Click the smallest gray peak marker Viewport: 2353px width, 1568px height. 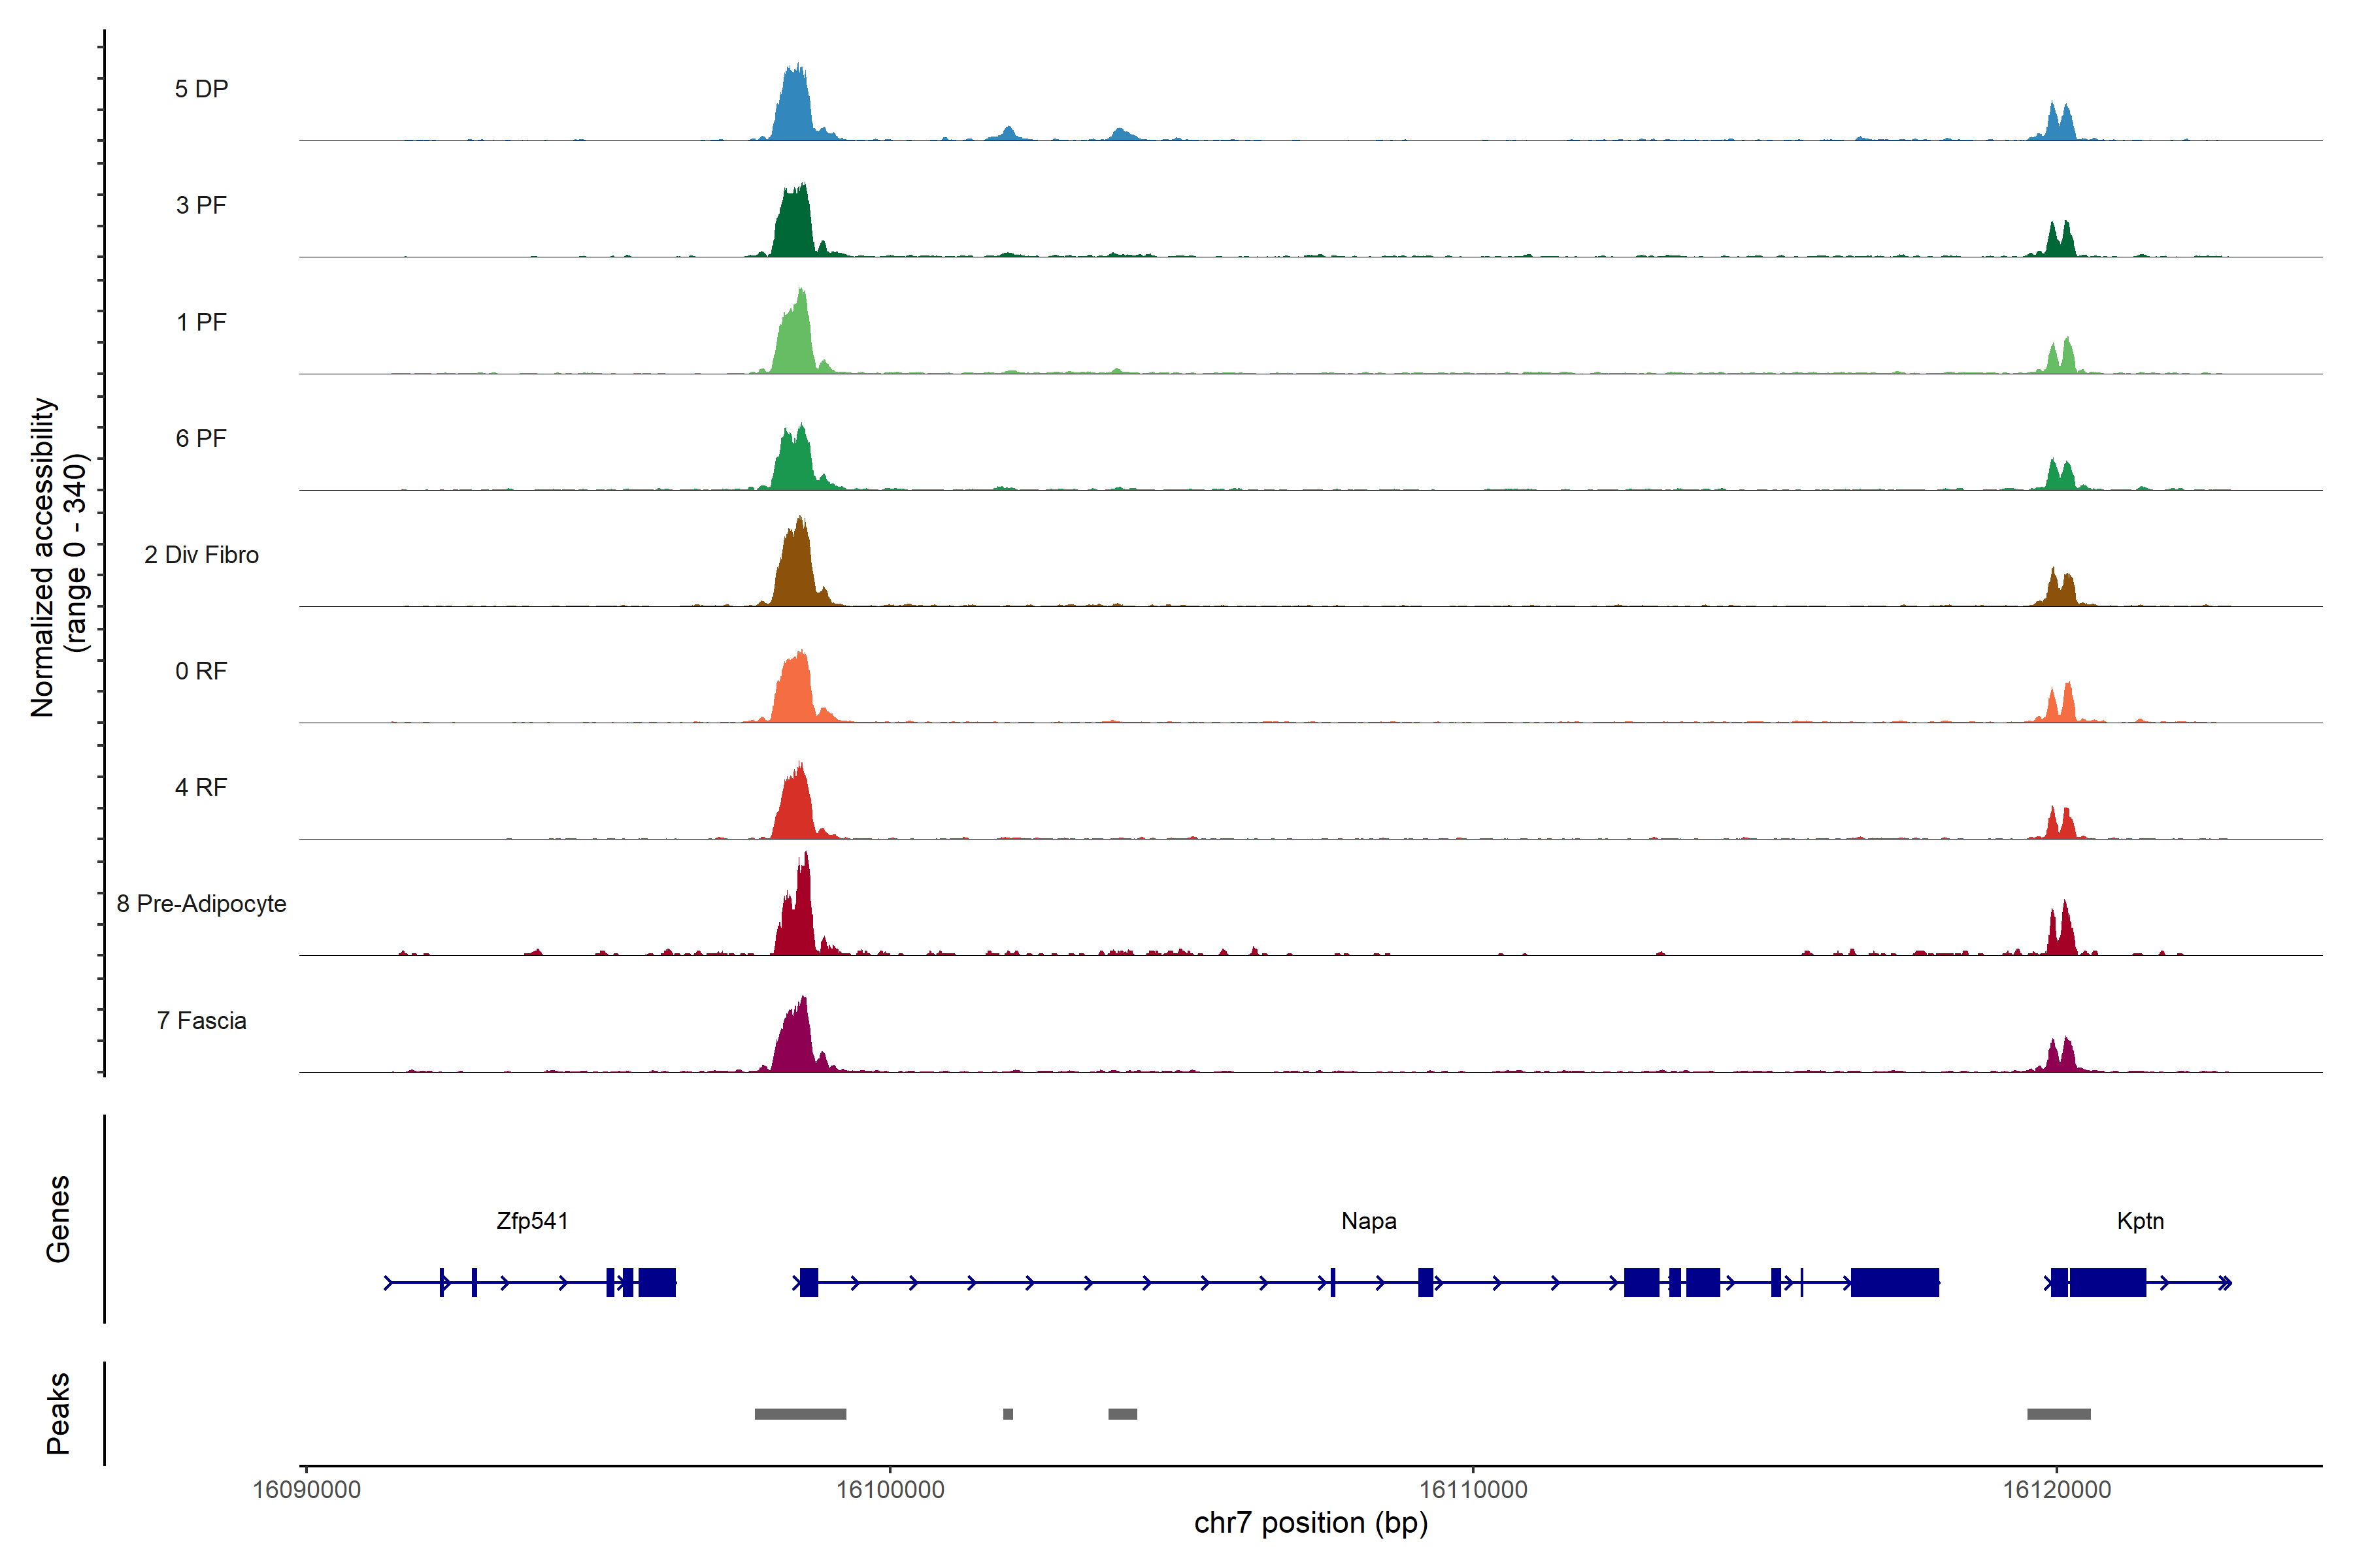(1007, 1414)
